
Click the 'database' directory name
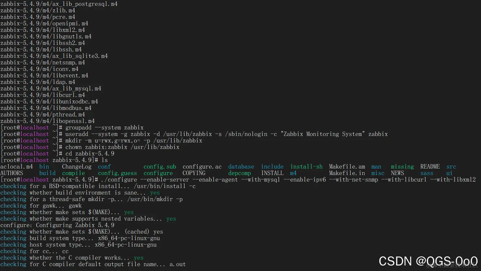point(241,167)
